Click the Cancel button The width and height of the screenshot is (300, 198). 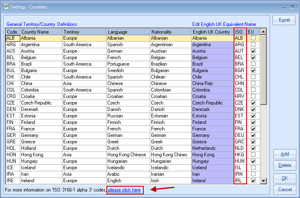[x=284, y=189]
